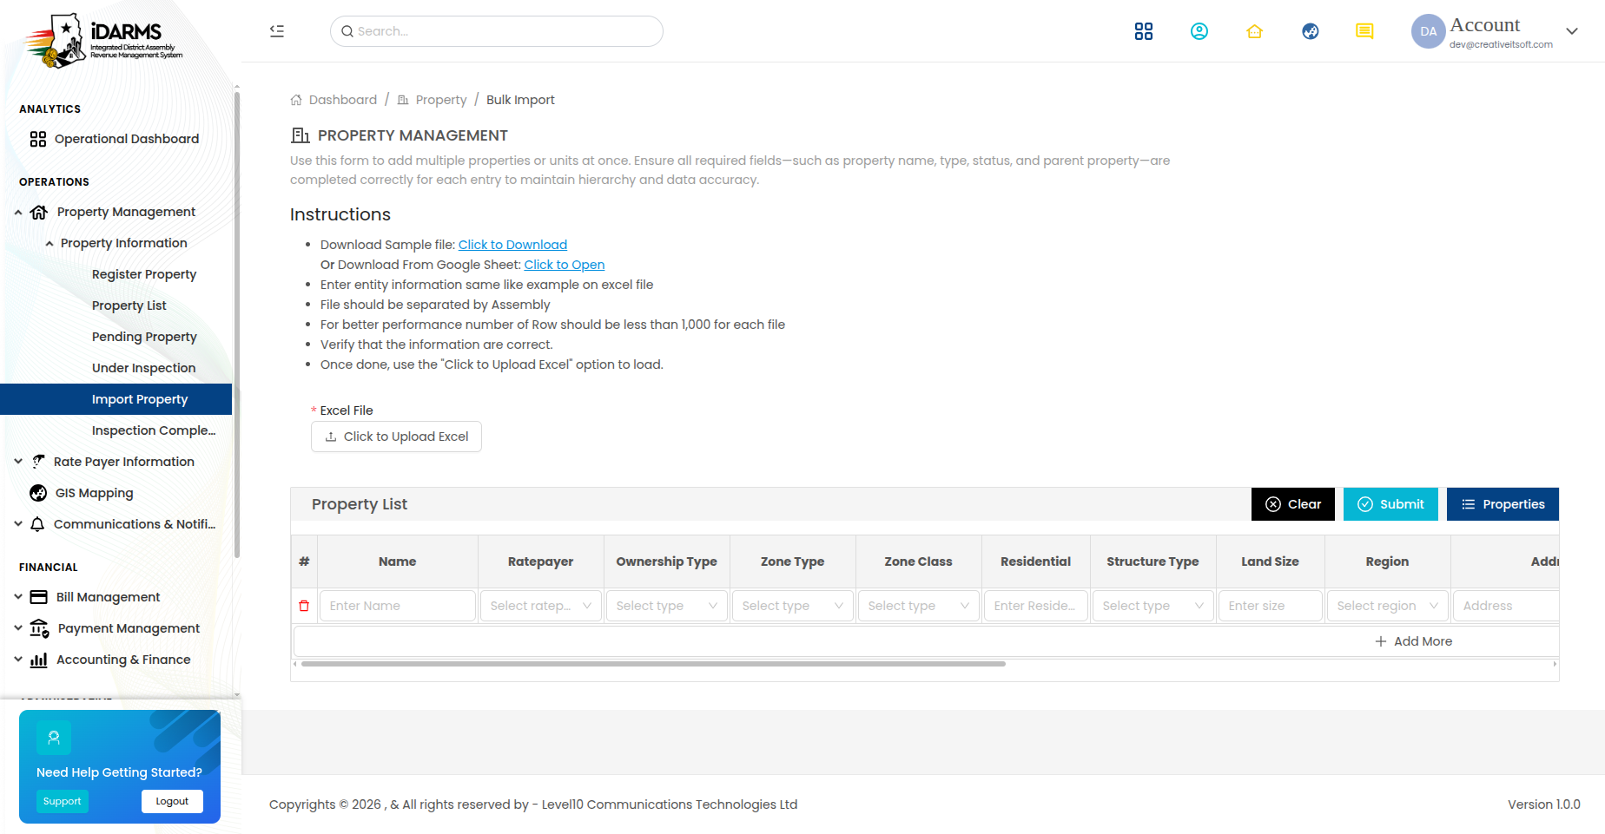Click the horizontal table scrollbar
The height and width of the screenshot is (834, 1605).
[653, 664]
